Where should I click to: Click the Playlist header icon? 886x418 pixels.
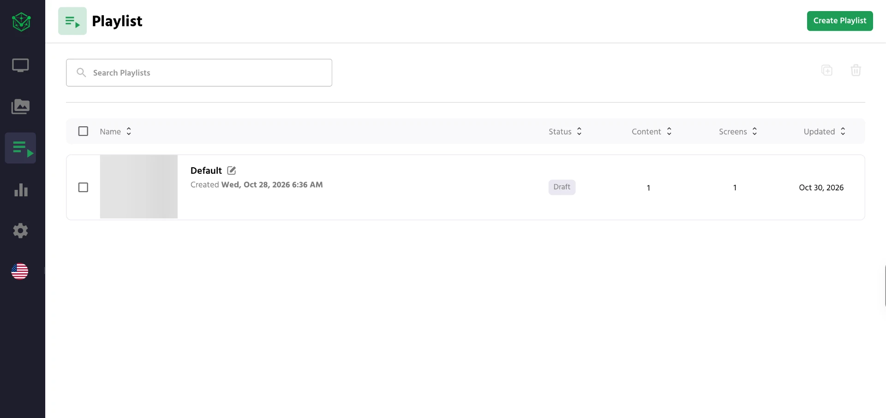click(72, 21)
